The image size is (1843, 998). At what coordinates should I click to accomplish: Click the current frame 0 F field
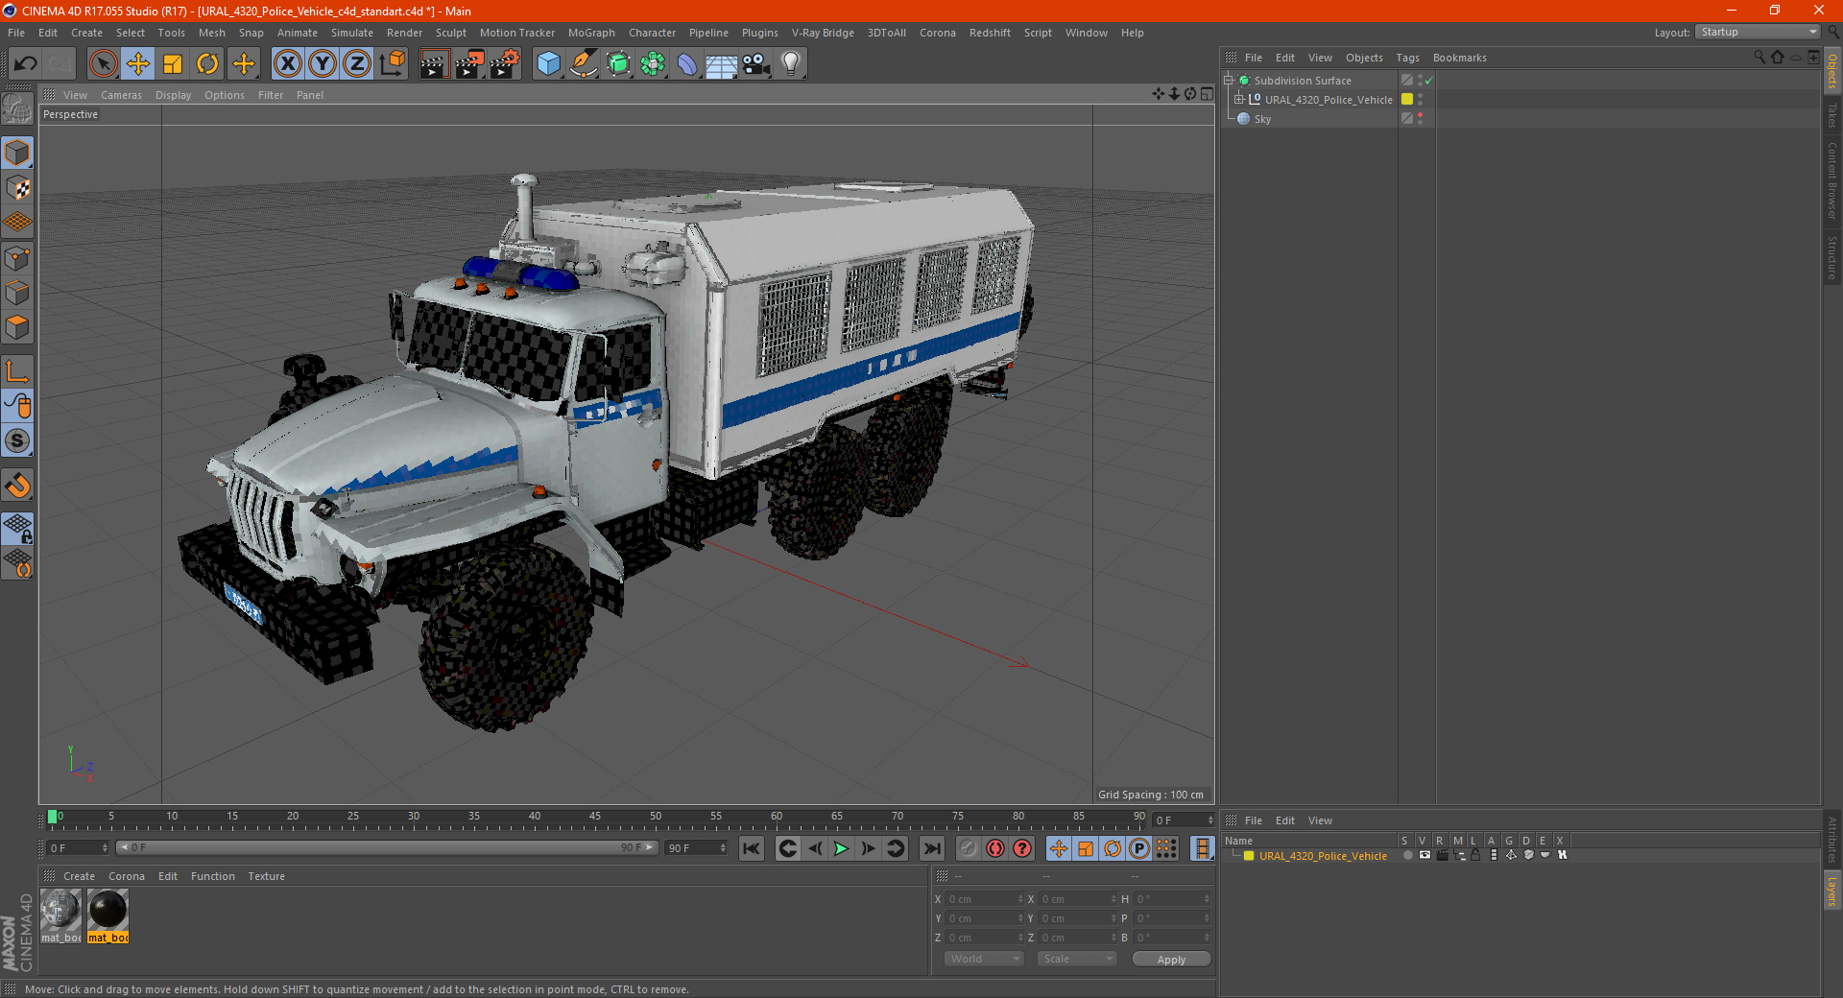77,847
